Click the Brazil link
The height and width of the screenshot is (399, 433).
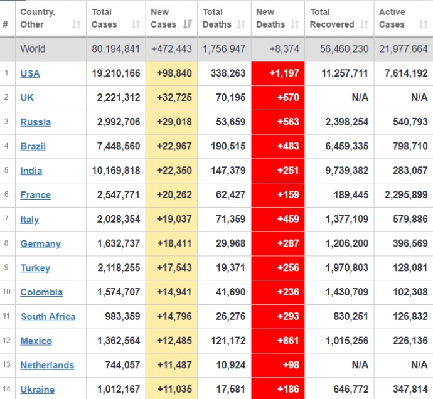coord(33,146)
